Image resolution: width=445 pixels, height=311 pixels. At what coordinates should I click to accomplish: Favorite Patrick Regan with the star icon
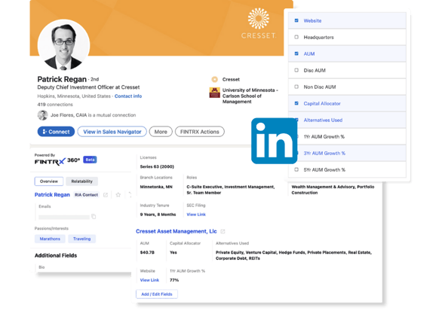tap(118, 195)
